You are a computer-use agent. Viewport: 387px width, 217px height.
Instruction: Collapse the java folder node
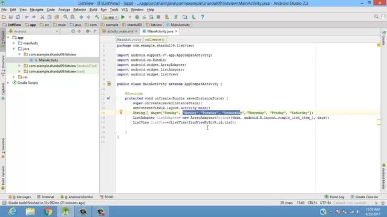14,49
